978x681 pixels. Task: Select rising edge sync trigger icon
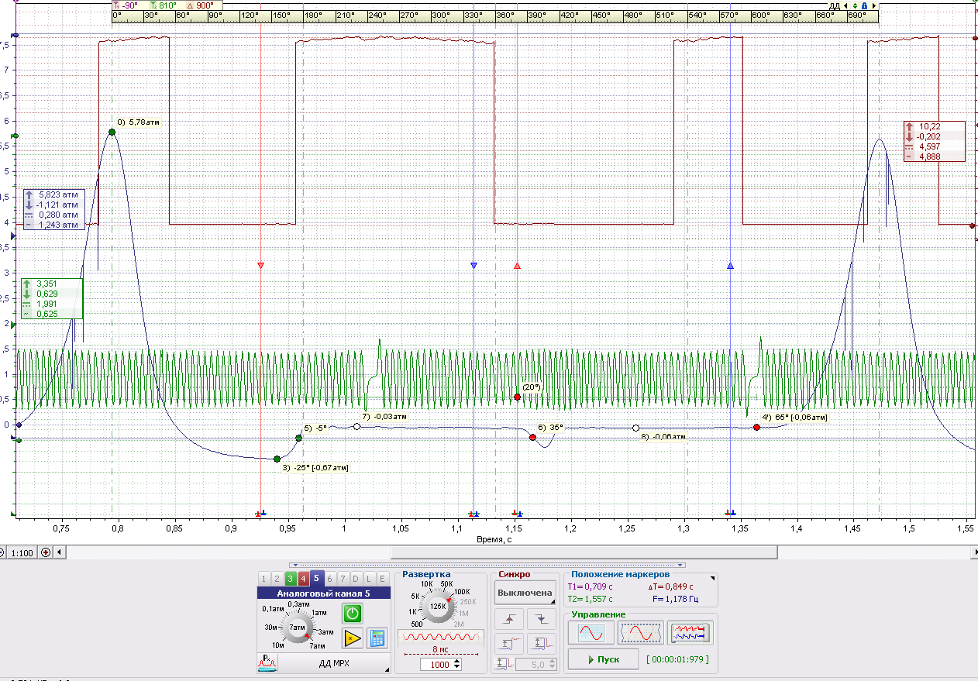tap(508, 618)
